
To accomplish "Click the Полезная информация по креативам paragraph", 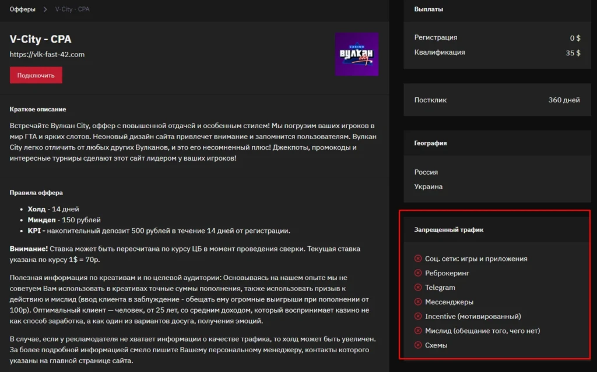I will [189, 299].
